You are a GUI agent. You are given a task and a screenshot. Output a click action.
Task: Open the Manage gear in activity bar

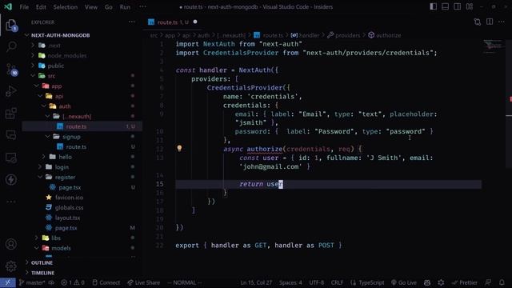[x=11, y=266]
